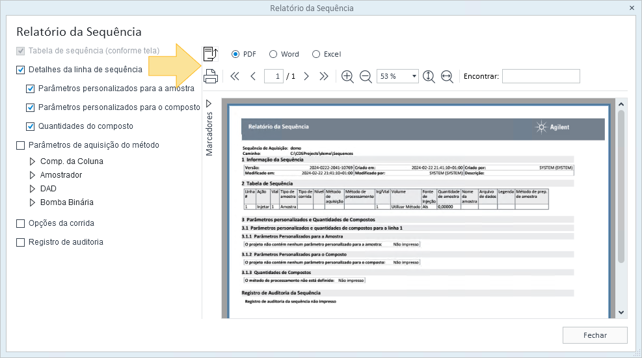This screenshot has width=642, height=358.
Task: Zoom out of the report preview
Action: point(365,77)
